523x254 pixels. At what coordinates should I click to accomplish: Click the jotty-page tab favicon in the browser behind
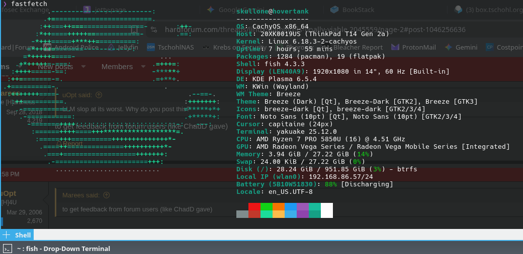[x=87, y=10]
